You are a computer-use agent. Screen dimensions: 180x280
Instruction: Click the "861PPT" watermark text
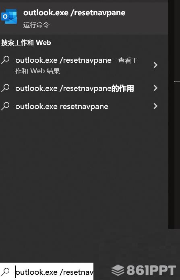pyautogui.click(x=151, y=270)
